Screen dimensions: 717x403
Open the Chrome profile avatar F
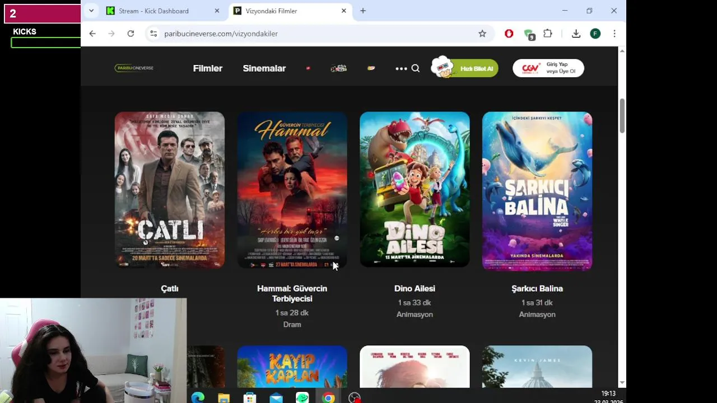pyautogui.click(x=595, y=34)
